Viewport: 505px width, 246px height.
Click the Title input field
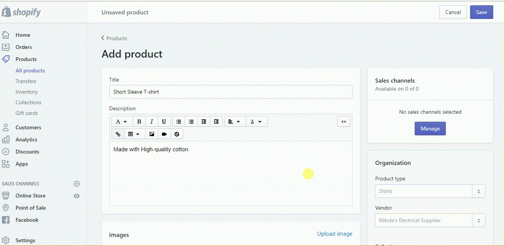(231, 92)
